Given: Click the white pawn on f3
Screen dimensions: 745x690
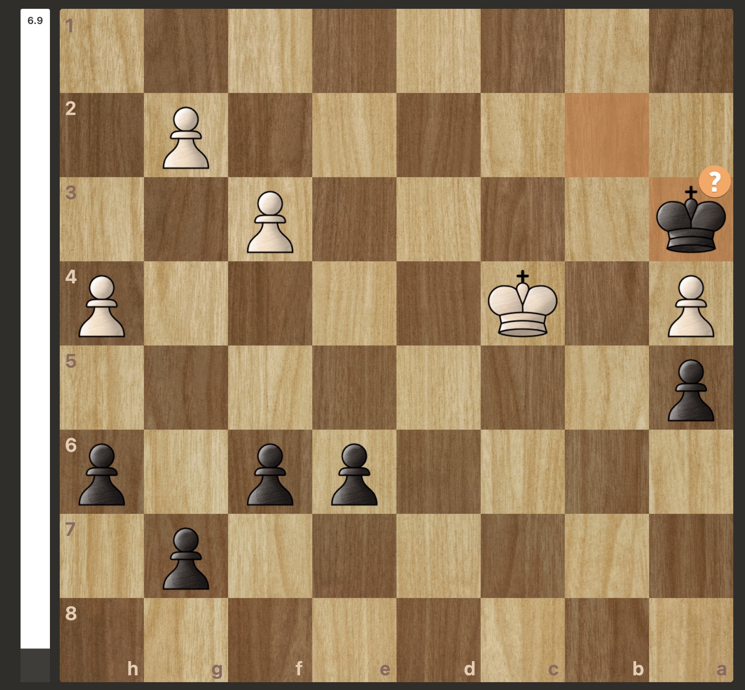Looking at the screenshot, I should coord(270,222).
